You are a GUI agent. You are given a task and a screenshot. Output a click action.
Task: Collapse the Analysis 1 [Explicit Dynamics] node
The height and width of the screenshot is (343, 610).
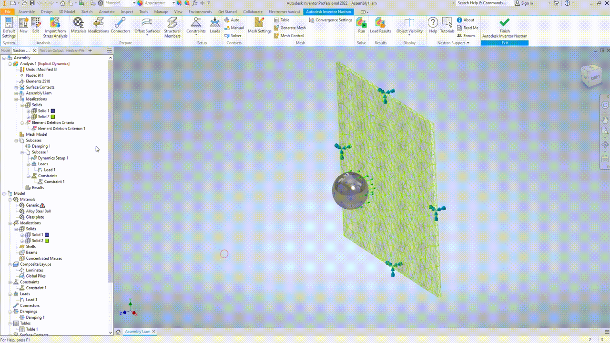click(x=10, y=64)
